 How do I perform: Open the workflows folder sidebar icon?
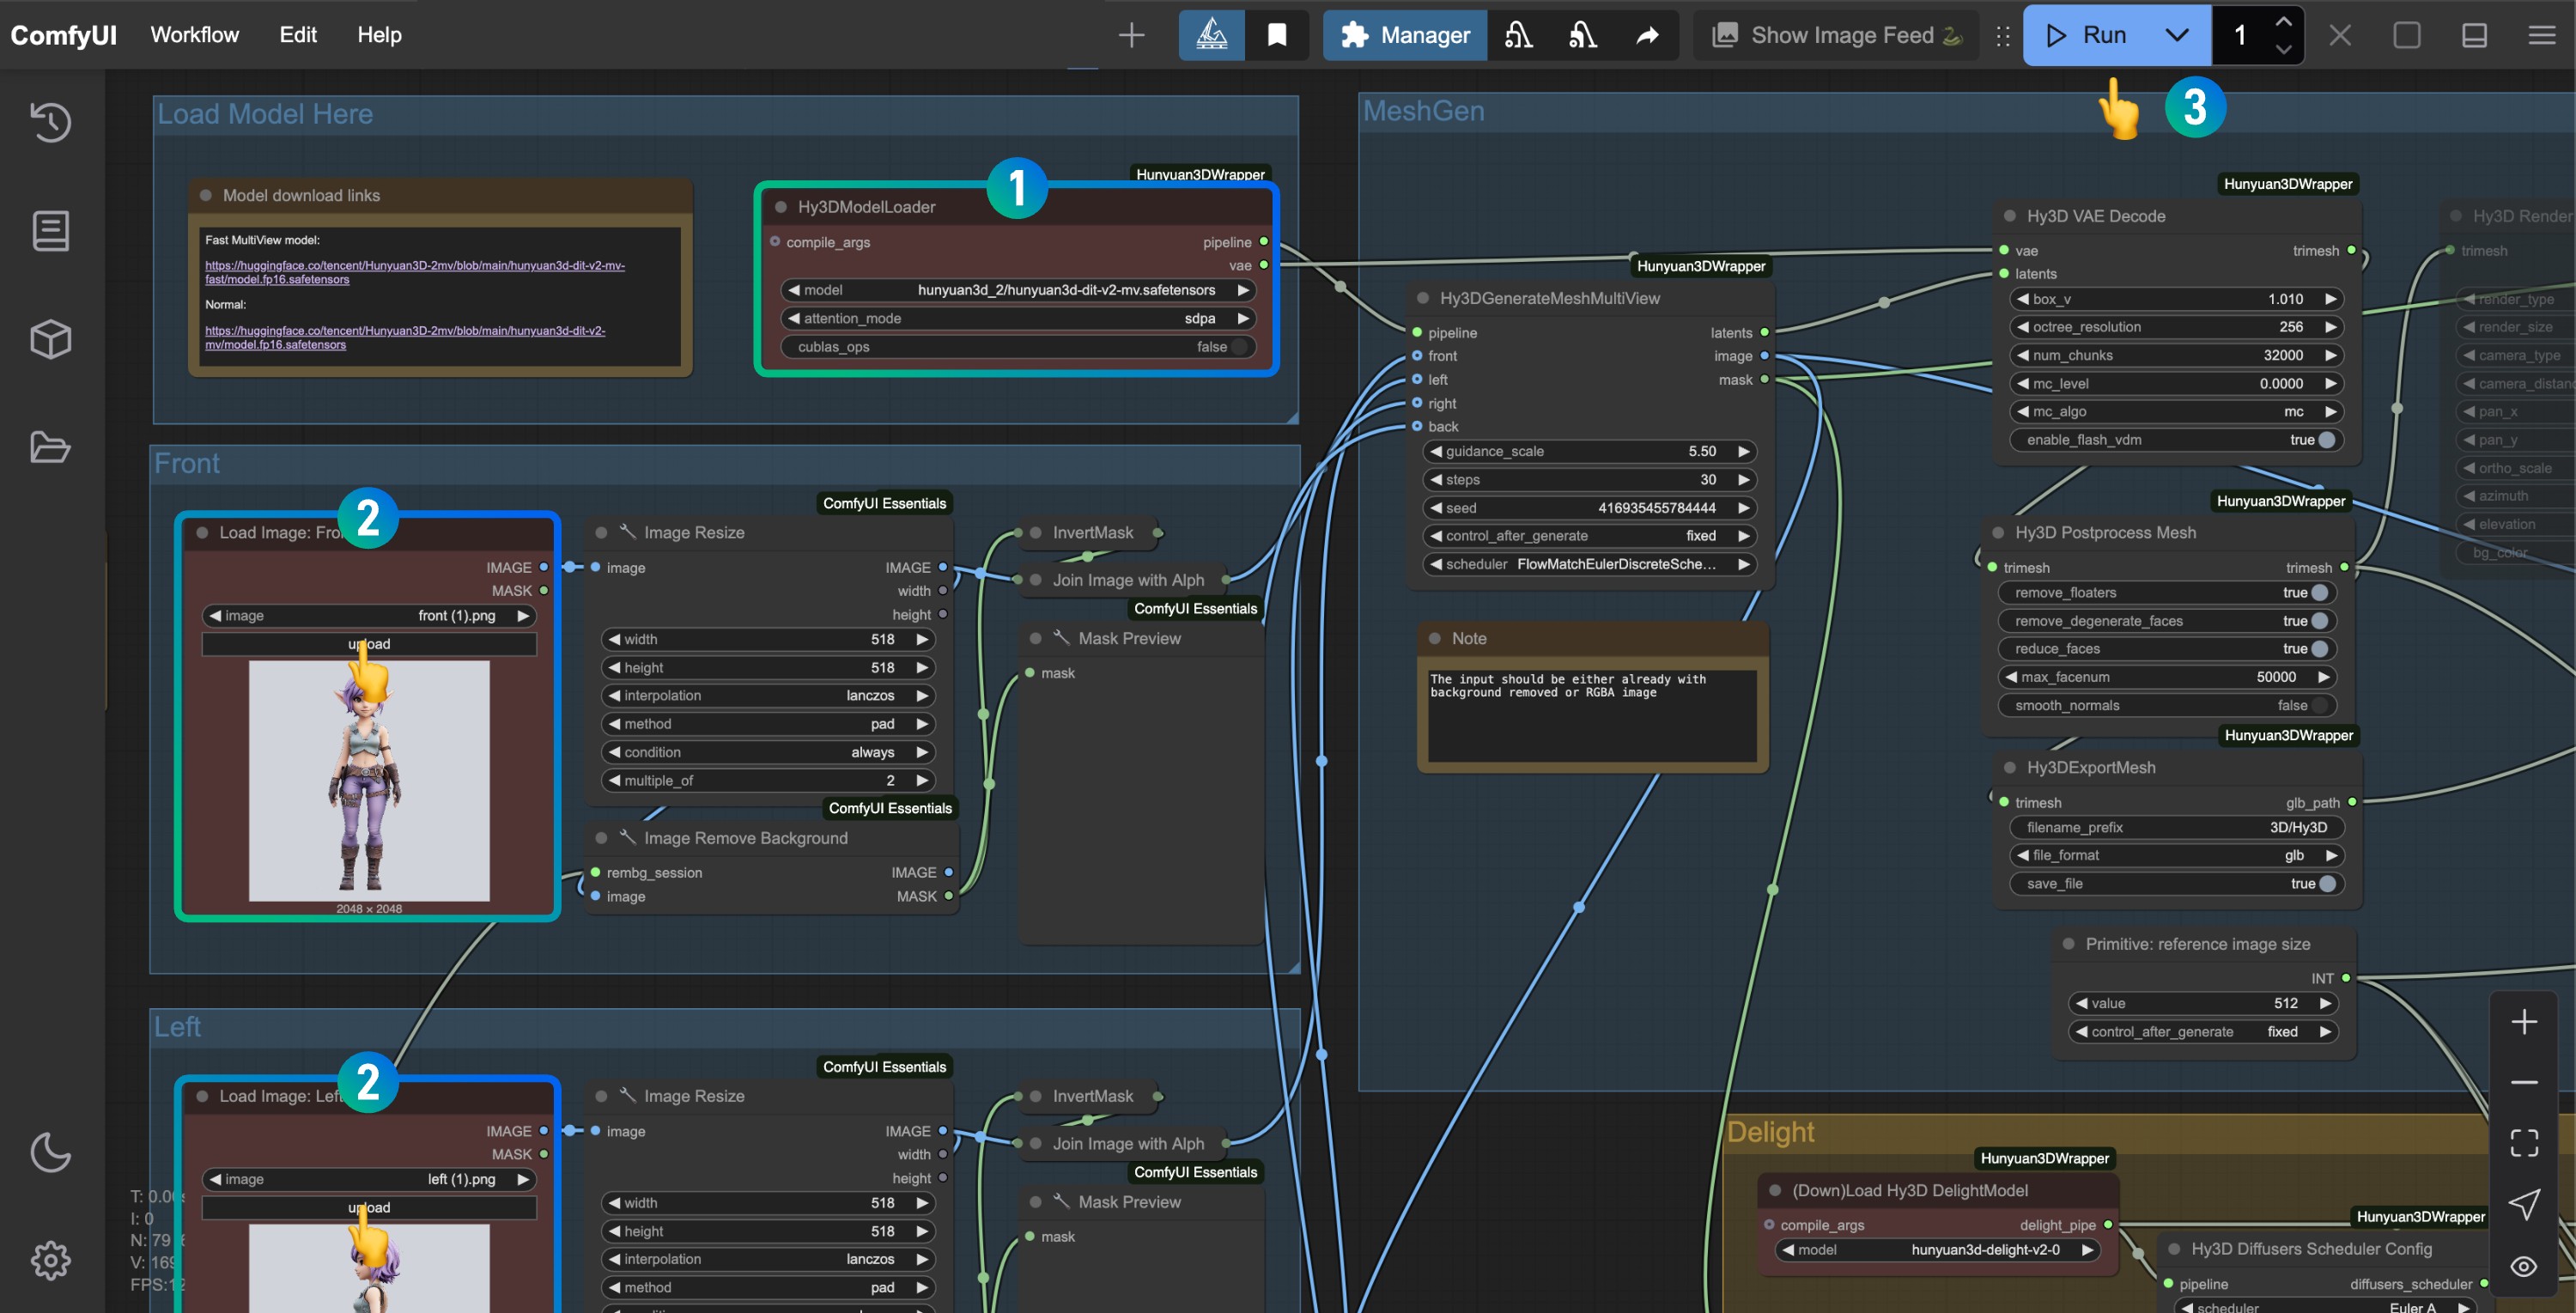pos(50,447)
